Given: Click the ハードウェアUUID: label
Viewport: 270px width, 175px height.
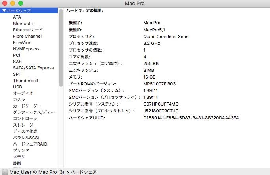Looking at the screenshot, I should [87, 118].
